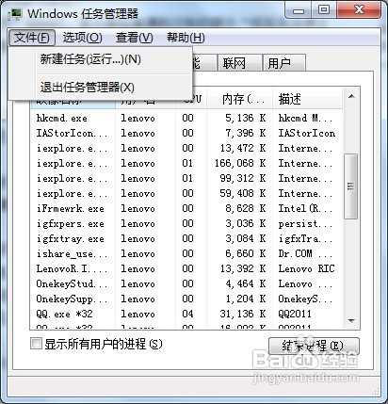The image size is (388, 404).
Task: Click the persist... description cell
Action: 305,223
